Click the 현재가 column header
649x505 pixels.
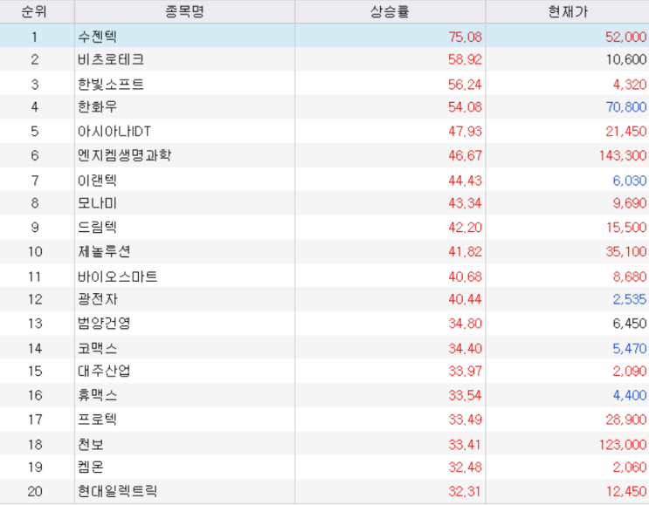click(x=568, y=11)
